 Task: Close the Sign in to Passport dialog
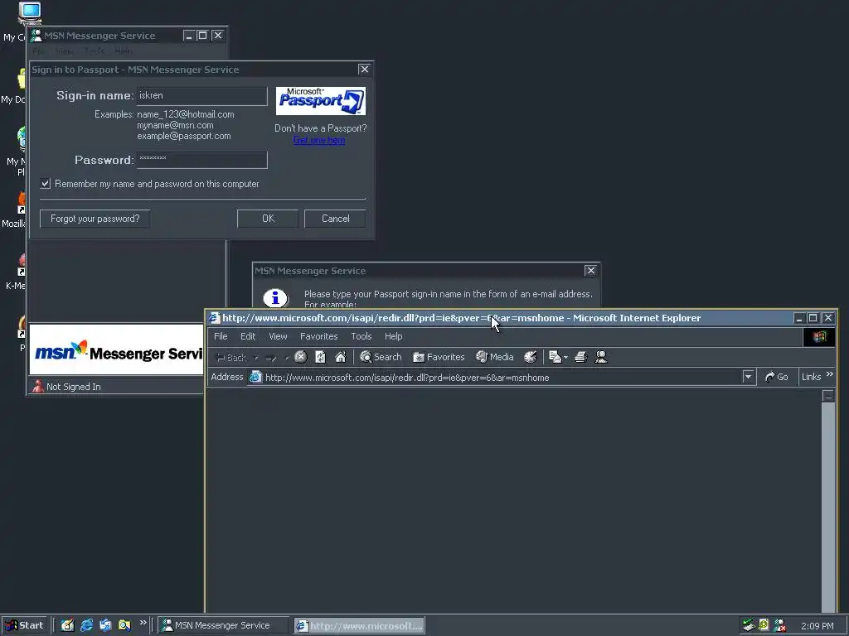click(365, 70)
